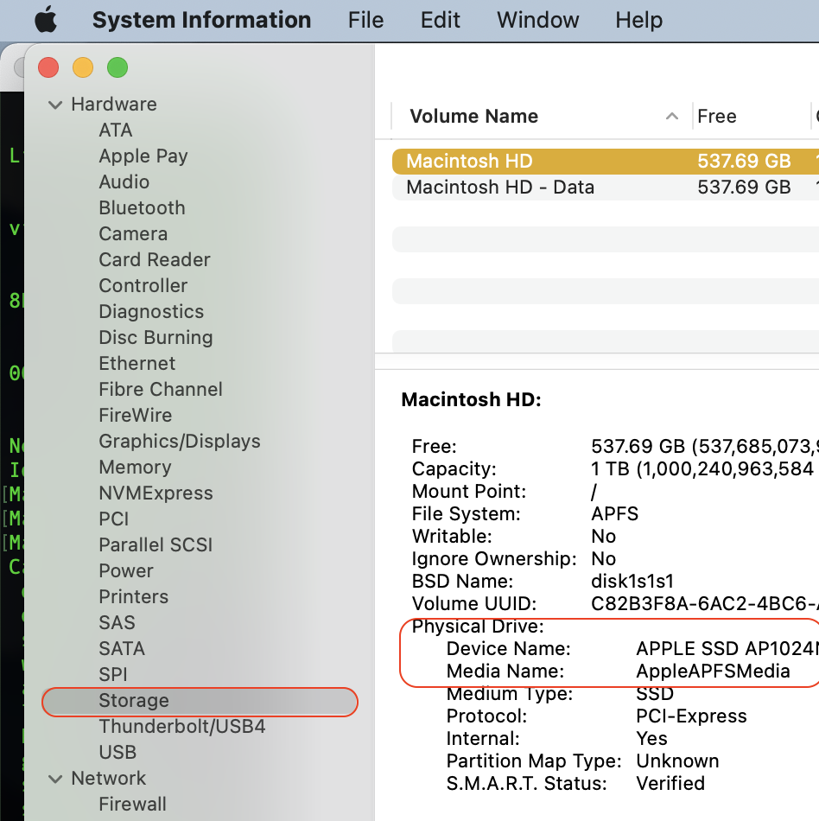Viewport: 819px width, 821px height.
Task: Click the Verified S.M.A.R.T. status value
Action: point(670,784)
